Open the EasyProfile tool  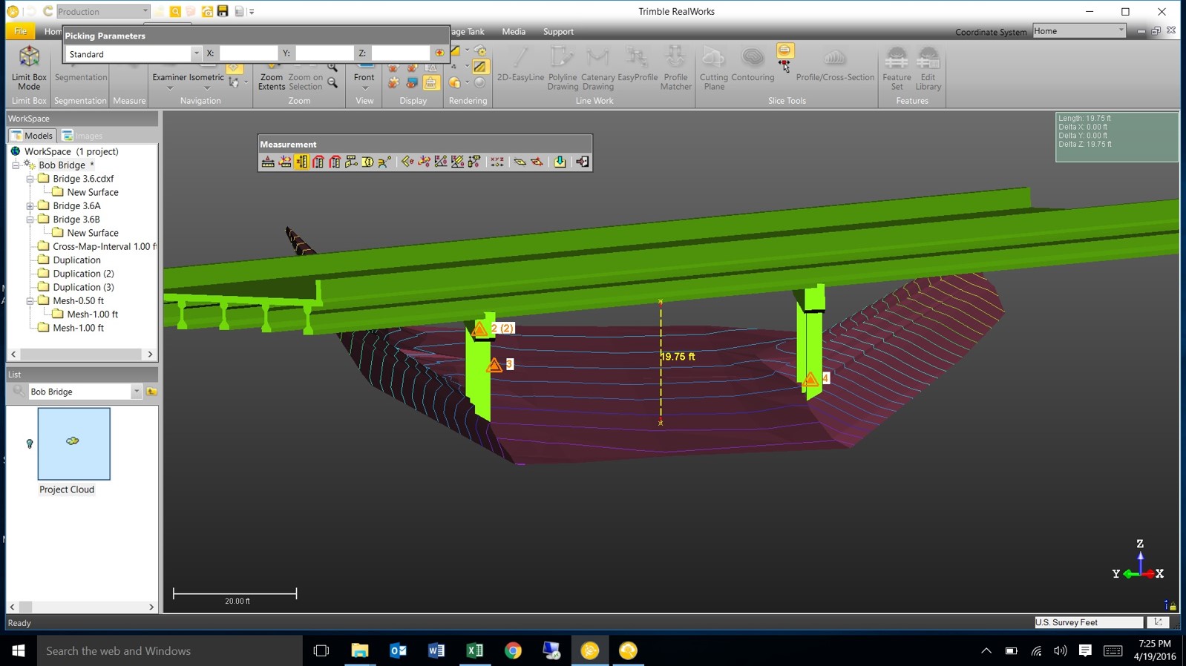(638, 64)
